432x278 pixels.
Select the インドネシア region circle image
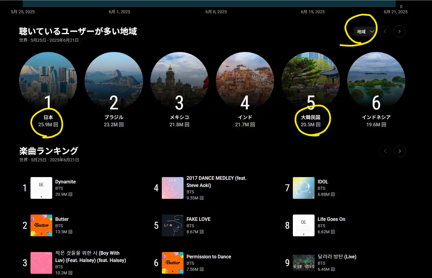pos(376,81)
